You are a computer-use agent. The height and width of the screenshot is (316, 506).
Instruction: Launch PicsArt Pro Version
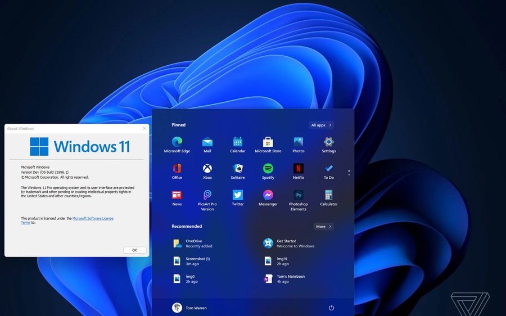click(207, 200)
